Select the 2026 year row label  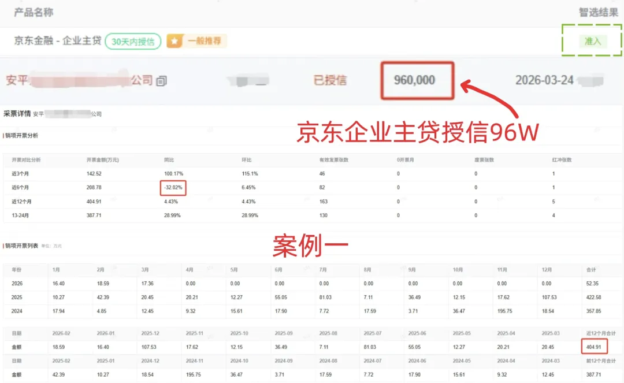coord(17,284)
